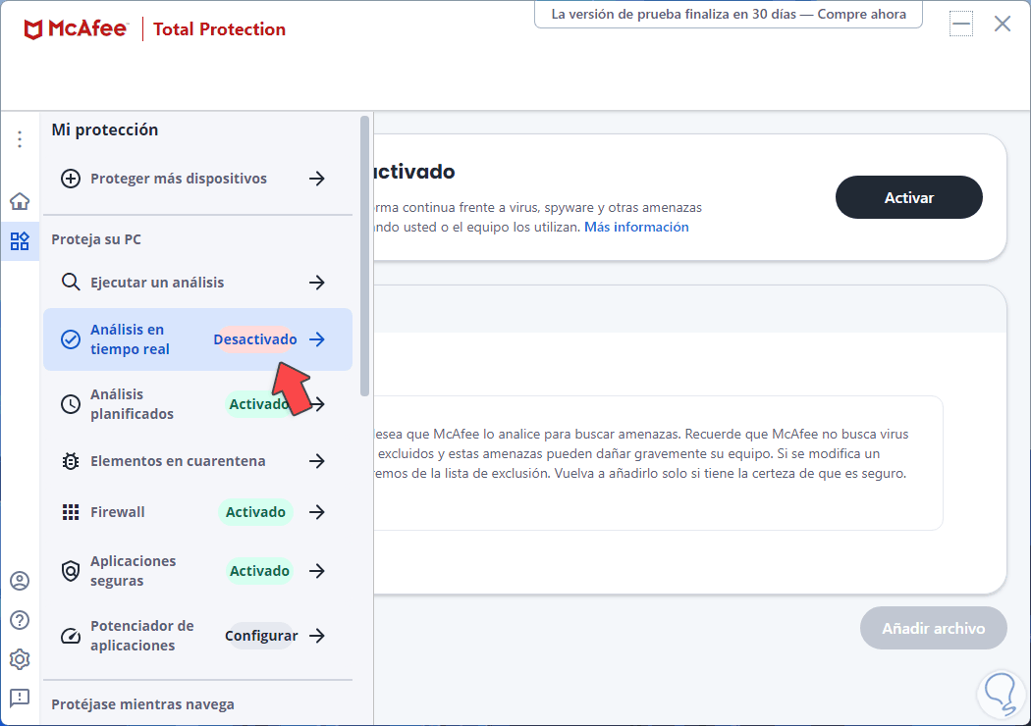Click the plus icon beside Proteger más dispositivos
The height and width of the screenshot is (726, 1031).
71,179
